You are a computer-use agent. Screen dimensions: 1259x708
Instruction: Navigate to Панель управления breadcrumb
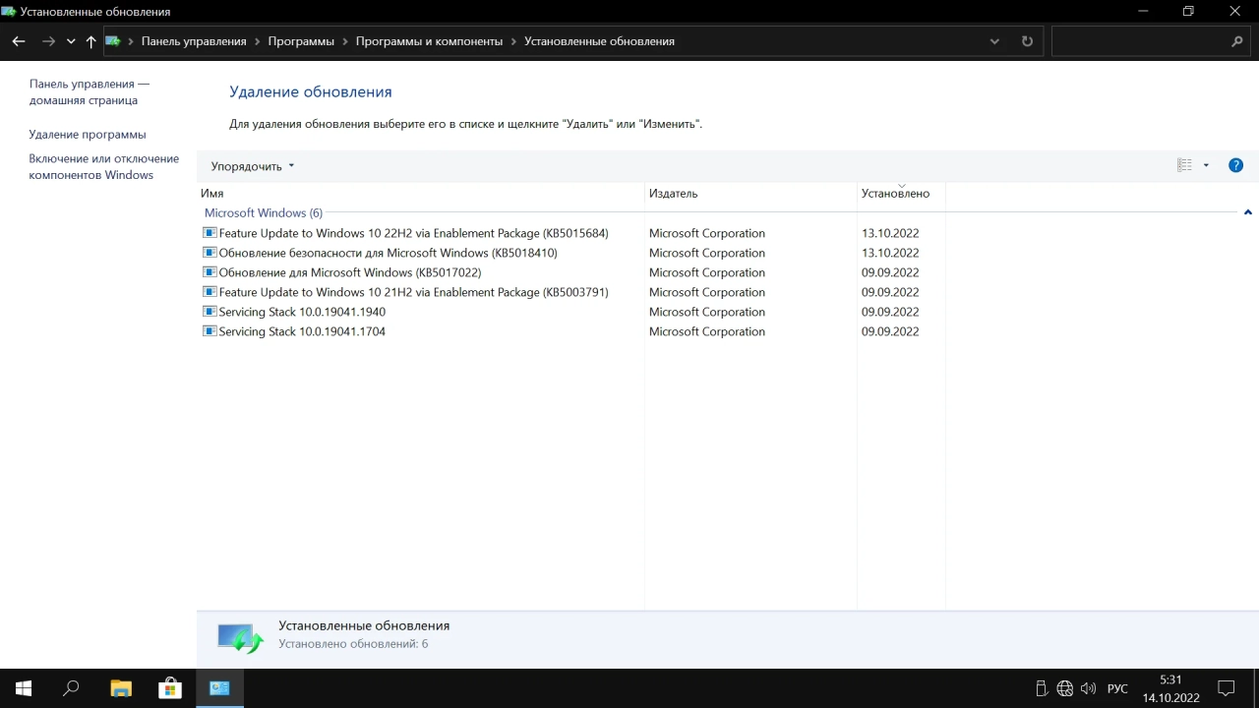tap(194, 41)
